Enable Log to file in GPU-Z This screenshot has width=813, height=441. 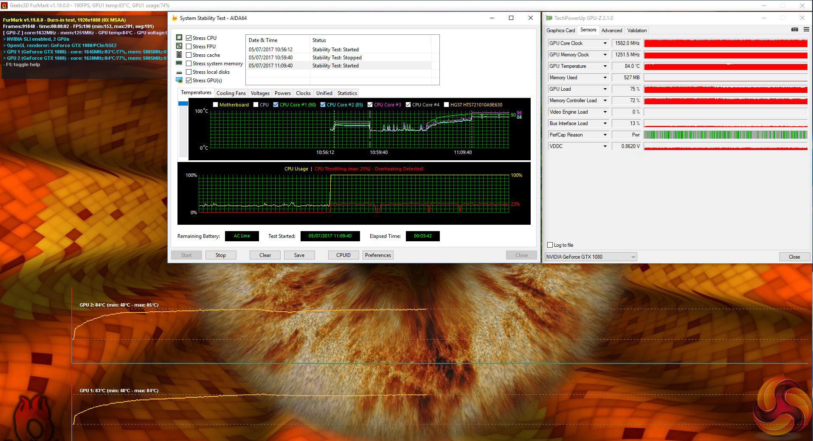tap(550, 245)
